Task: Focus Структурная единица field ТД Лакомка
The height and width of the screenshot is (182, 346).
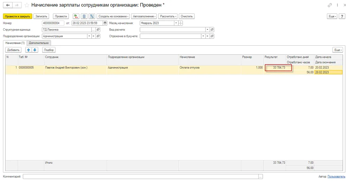Action: [67, 29]
